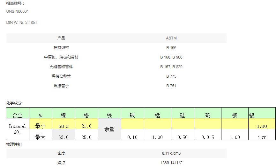Viewport: 276px width, 168px height.
Task: Click the carbon maximum 0.10 cell
Action: [x=132, y=135]
